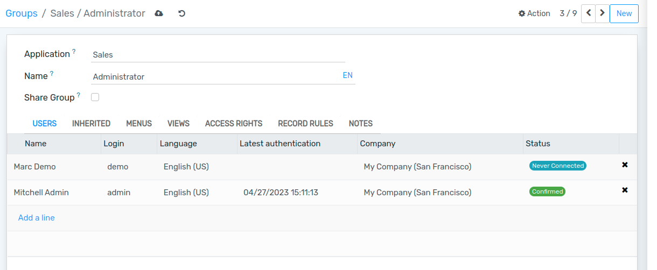Click the cloud save record icon
This screenshot has width=657, height=270.
pos(159,13)
